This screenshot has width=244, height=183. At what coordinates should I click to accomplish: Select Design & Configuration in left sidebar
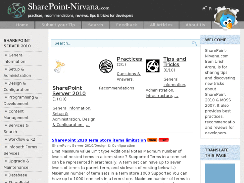tap(16, 86)
